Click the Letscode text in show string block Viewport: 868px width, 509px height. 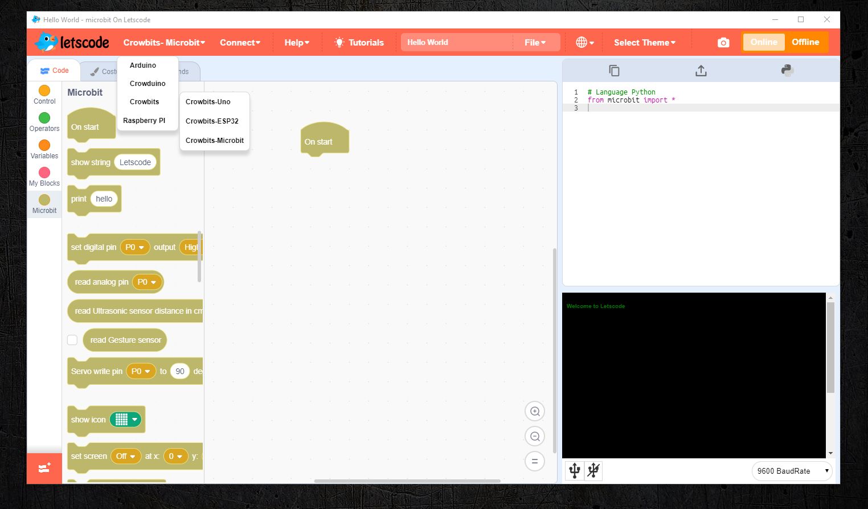[135, 162]
